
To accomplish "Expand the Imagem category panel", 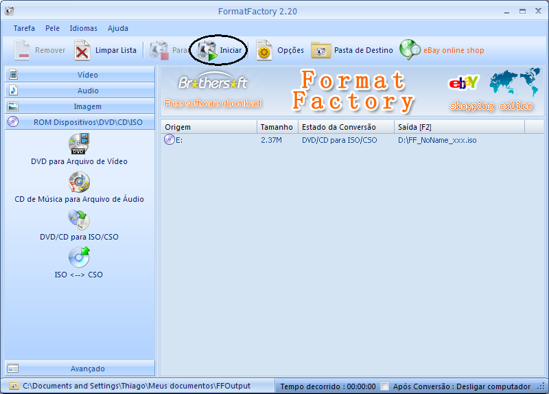I will pos(80,106).
